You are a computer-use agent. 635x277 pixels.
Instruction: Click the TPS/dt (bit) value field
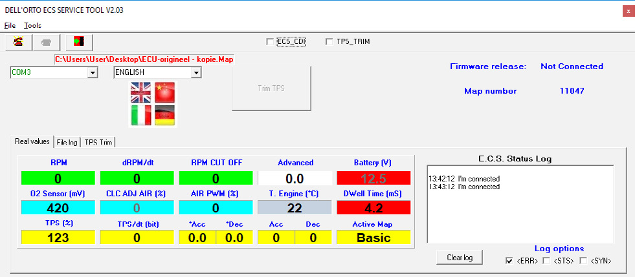(x=137, y=238)
